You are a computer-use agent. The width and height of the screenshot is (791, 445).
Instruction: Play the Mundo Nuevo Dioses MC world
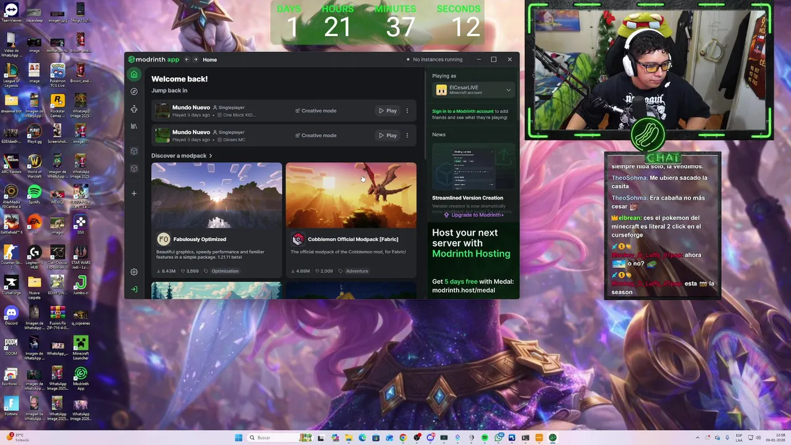(x=387, y=135)
